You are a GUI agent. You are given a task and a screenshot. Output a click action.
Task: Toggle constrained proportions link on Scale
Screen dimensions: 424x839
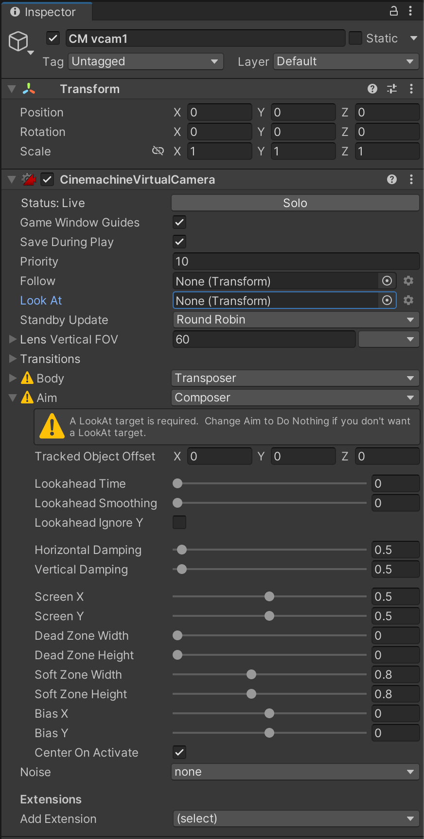158,151
